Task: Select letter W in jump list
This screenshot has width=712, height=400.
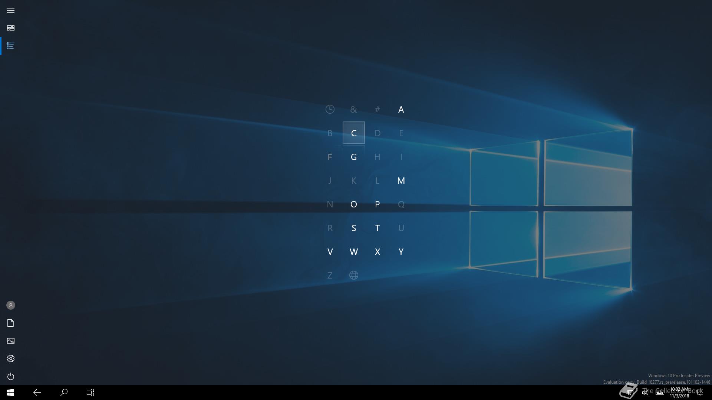Action: pyautogui.click(x=353, y=251)
